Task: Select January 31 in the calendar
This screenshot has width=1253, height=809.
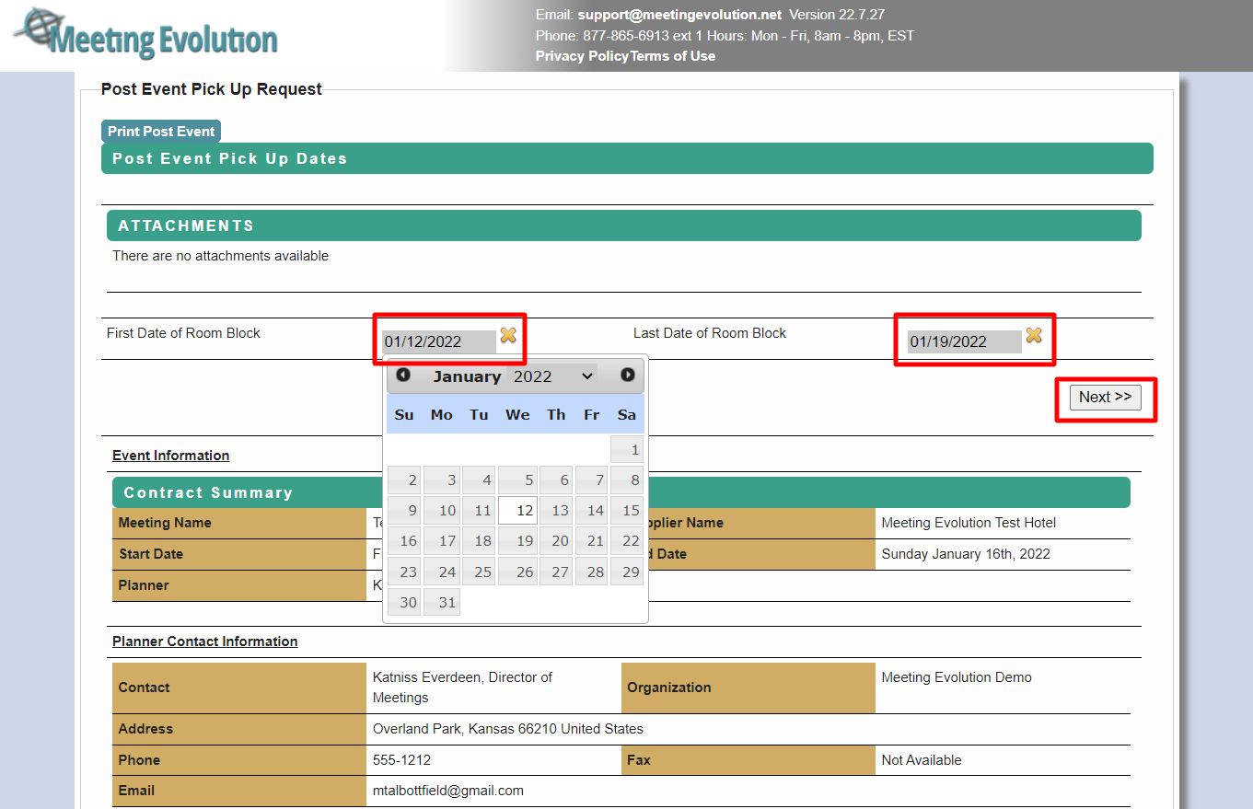Action: 442,603
